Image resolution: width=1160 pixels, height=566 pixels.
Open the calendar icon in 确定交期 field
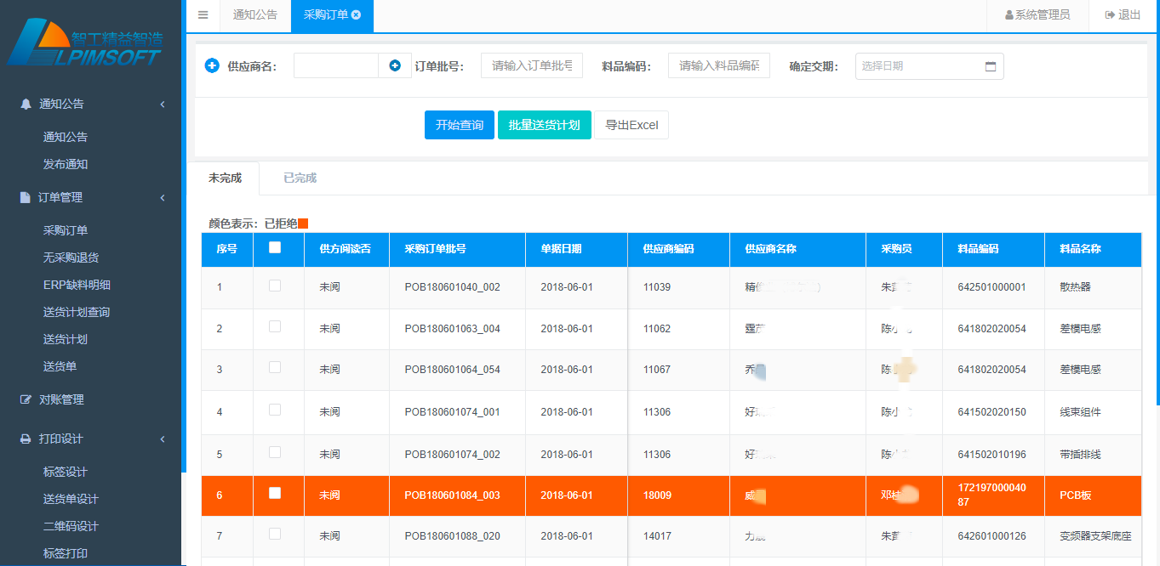[990, 66]
